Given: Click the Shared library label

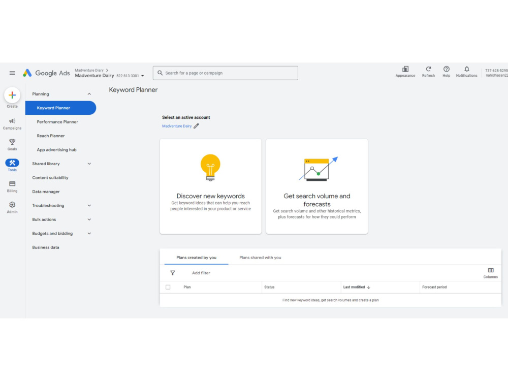Looking at the screenshot, I should pyautogui.click(x=46, y=164).
